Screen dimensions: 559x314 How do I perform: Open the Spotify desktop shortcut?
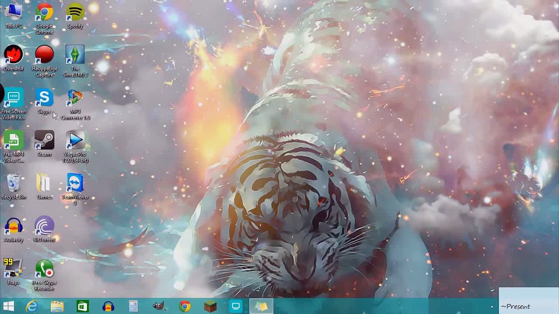click(75, 16)
